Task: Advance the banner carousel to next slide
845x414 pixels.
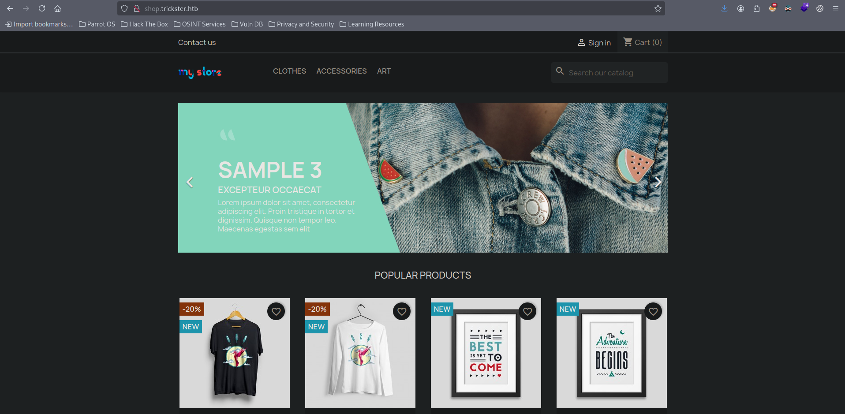Action: 658,182
